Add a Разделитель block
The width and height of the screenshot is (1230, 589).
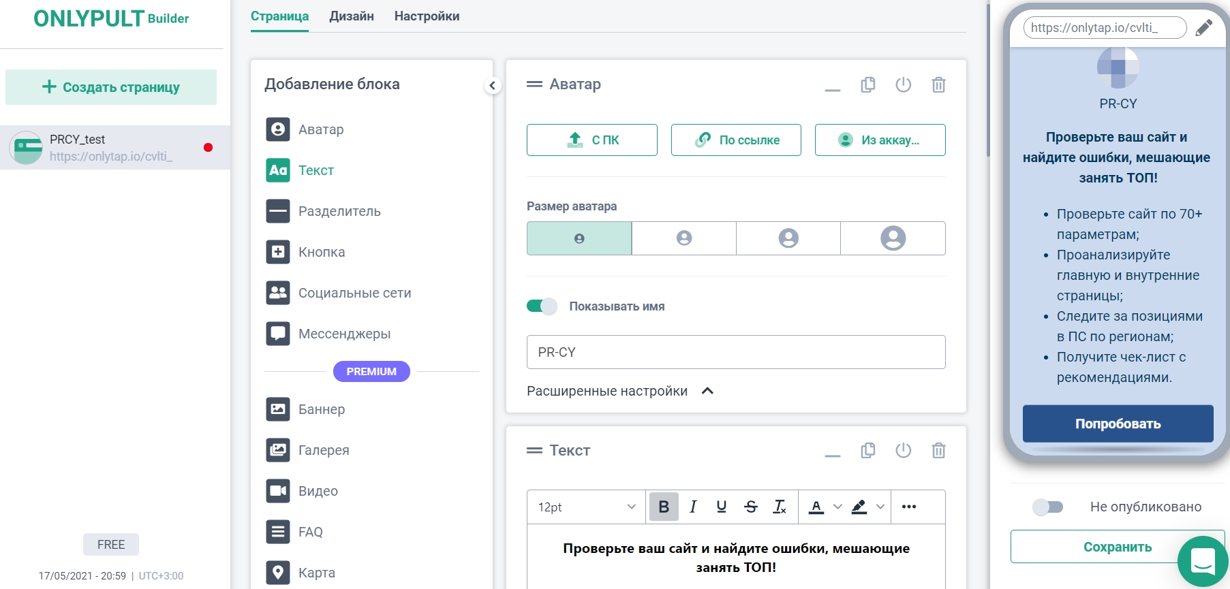[x=323, y=211]
